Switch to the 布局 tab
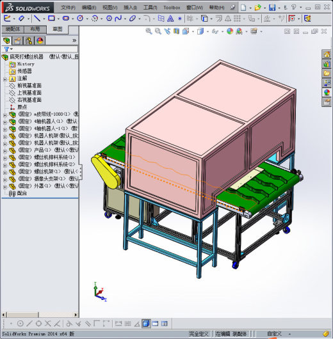The height and width of the screenshot is (339, 333). click(x=35, y=29)
